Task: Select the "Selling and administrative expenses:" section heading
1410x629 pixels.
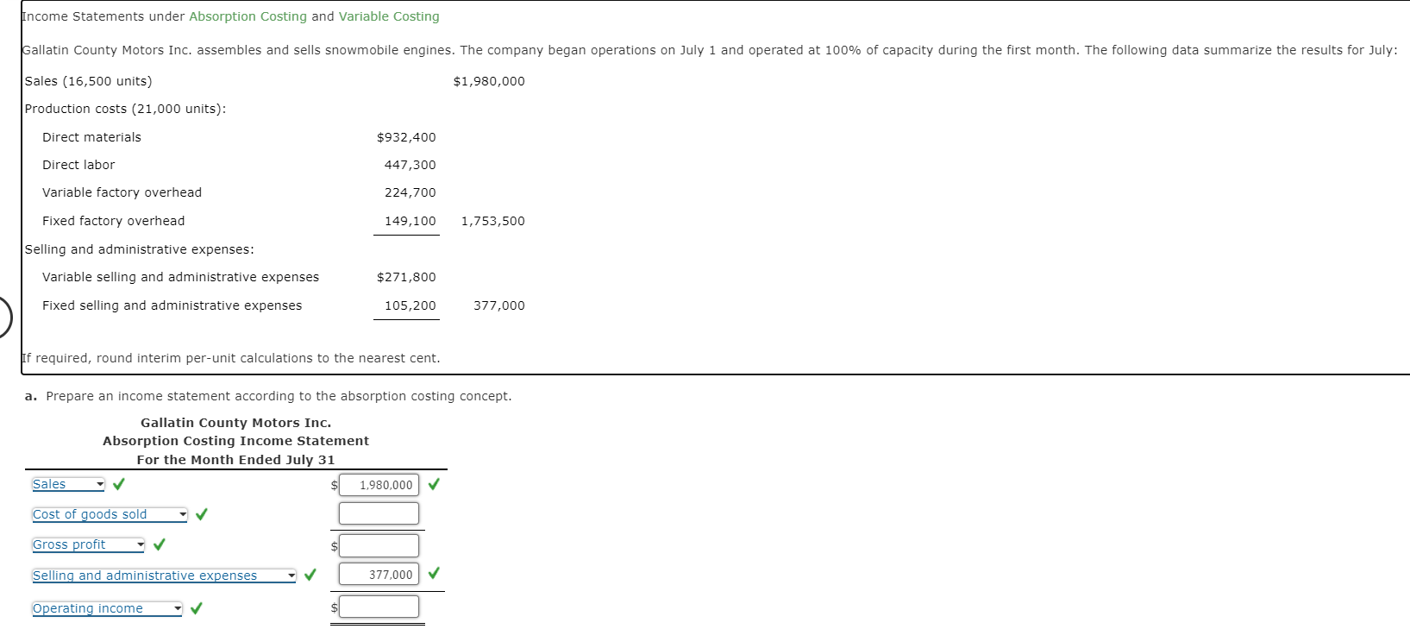Action: tap(140, 249)
